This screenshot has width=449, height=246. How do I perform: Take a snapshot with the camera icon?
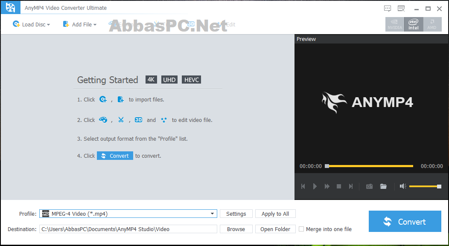(369, 186)
